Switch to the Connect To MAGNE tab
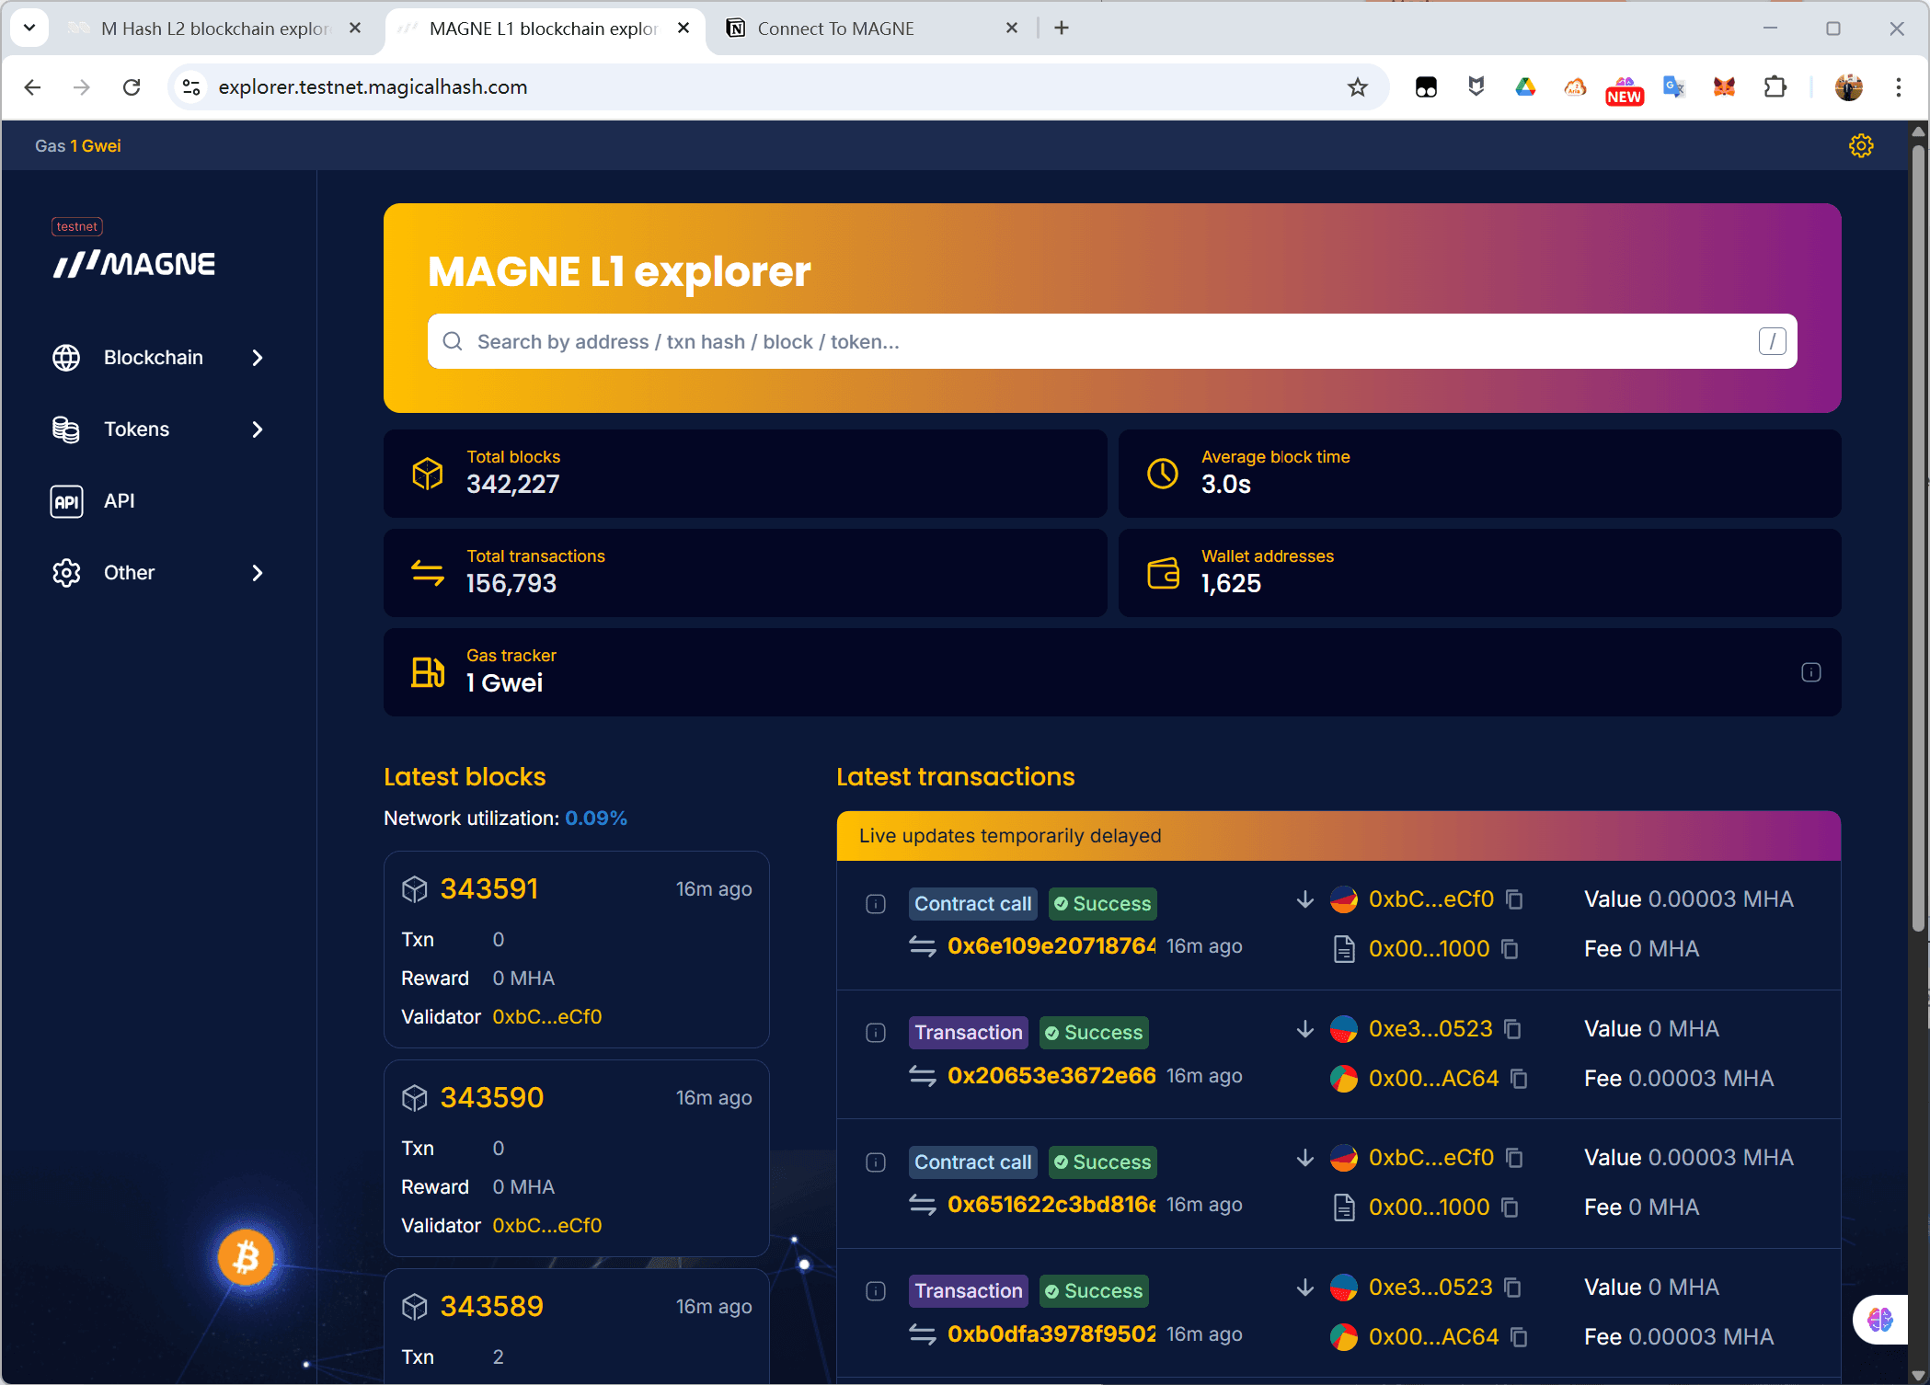This screenshot has width=1930, height=1385. click(x=835, y=29)
